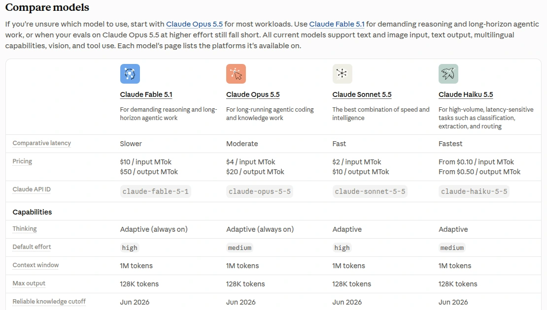Viewport: 547px width, 310px height.
Task: Click the Haiku medium default effort value
Action: coord(452,248)
